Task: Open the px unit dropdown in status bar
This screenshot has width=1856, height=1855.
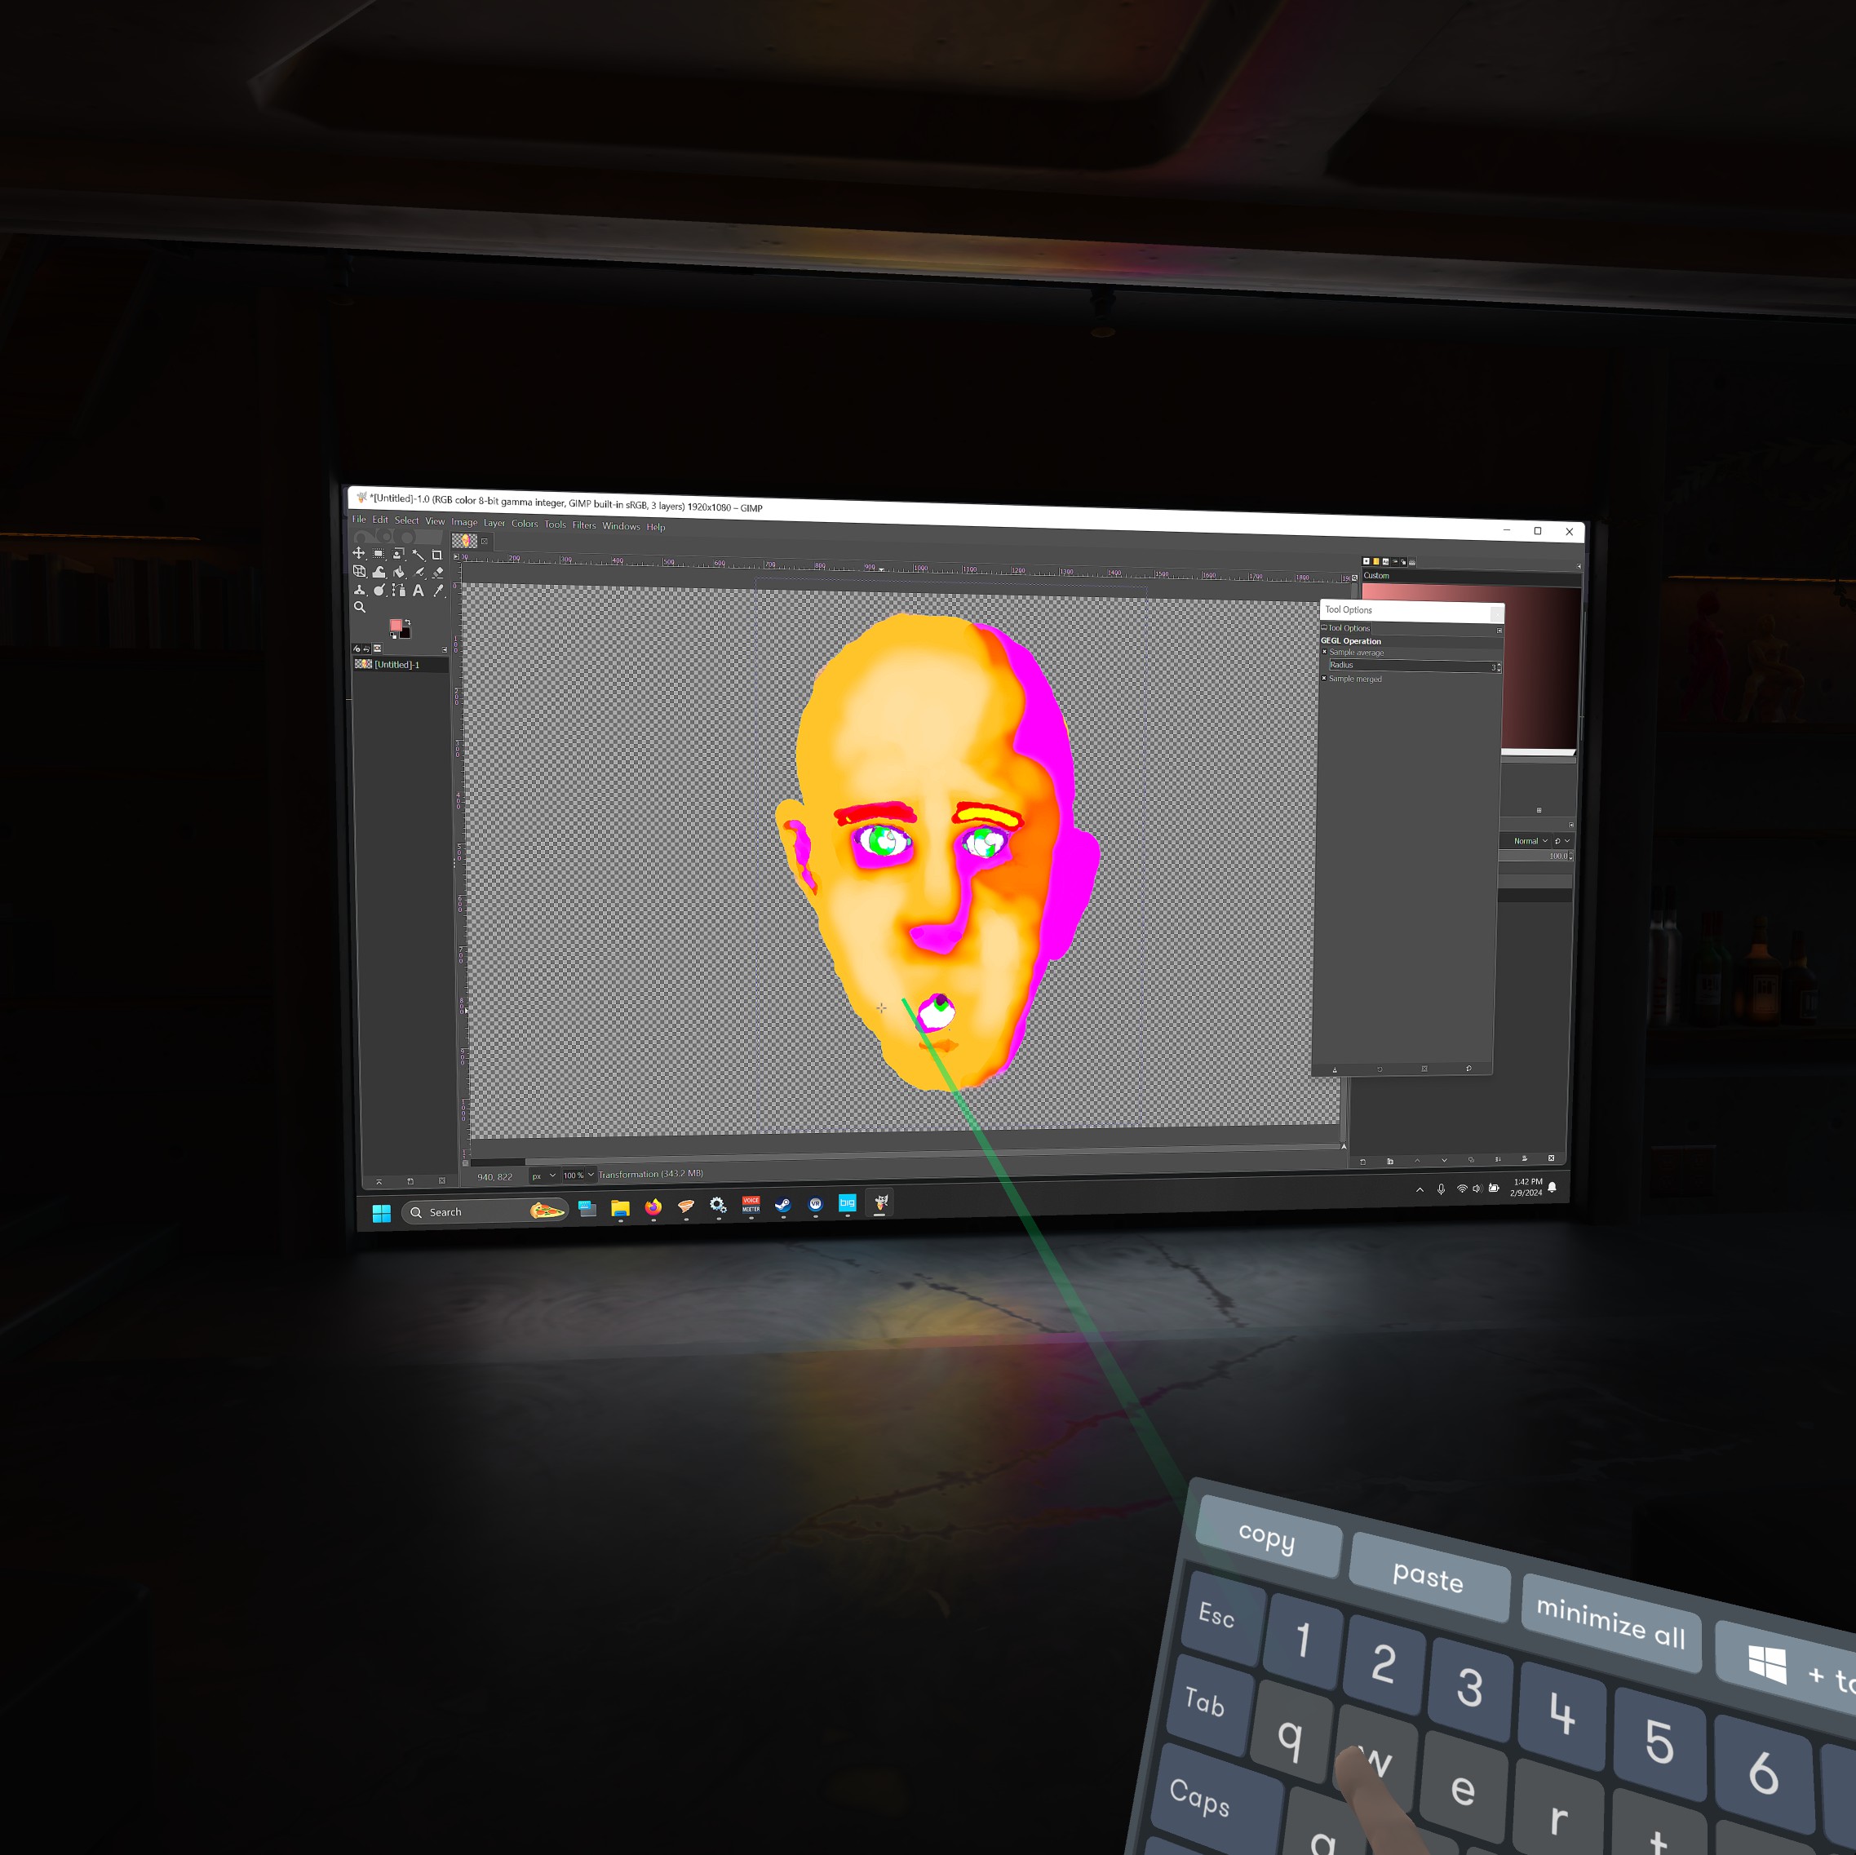Action: point(543,1175)
